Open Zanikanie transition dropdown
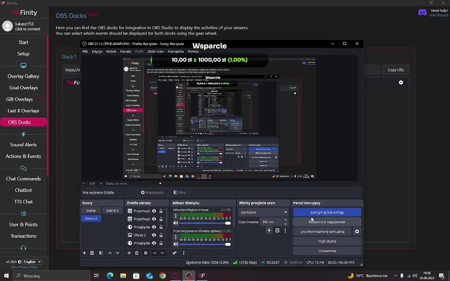 point(263,212)
